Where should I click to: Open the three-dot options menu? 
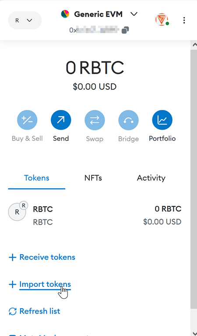point(184,20)
